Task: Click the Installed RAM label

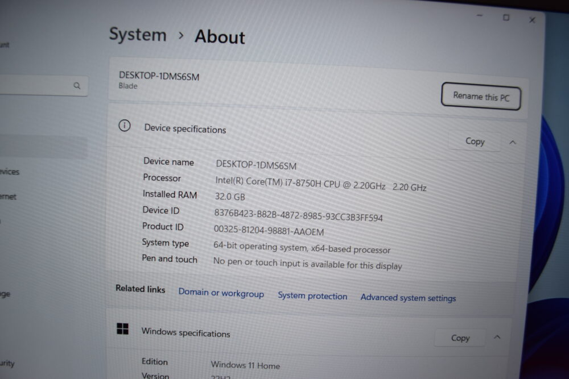Action: tap(170, 194)
